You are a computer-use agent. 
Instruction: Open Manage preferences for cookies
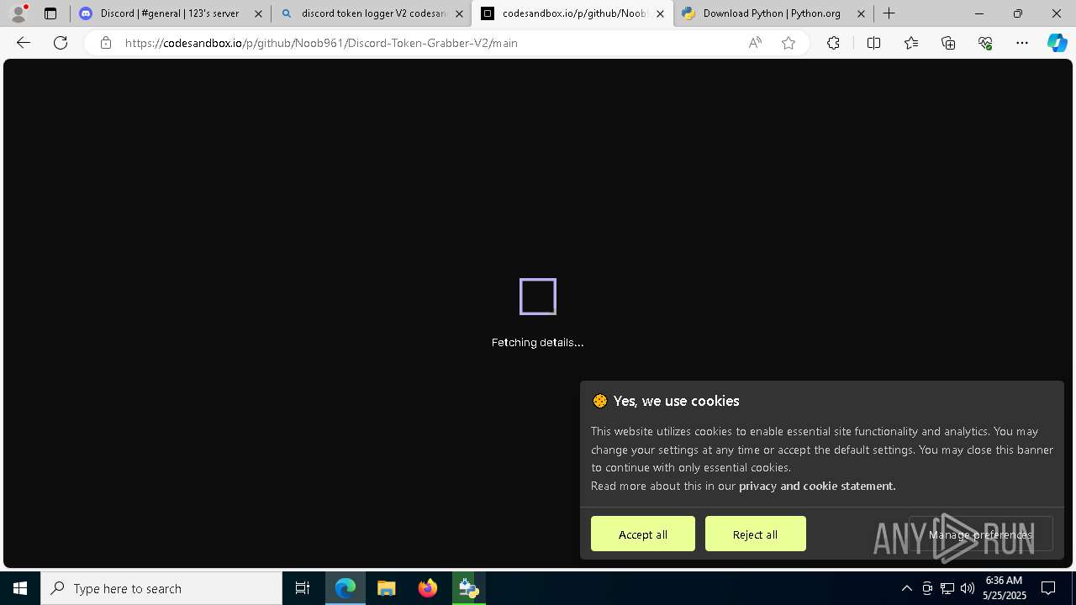pyautogui.click(x=980, y=534)
